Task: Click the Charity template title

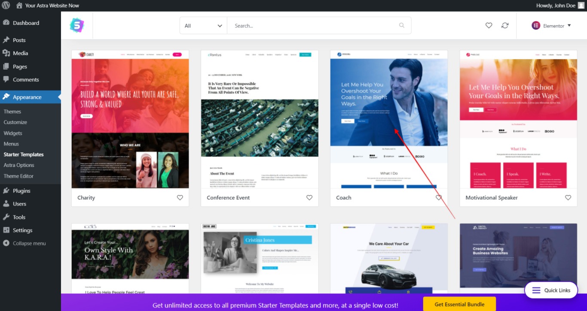Action: tap(86, 198)
